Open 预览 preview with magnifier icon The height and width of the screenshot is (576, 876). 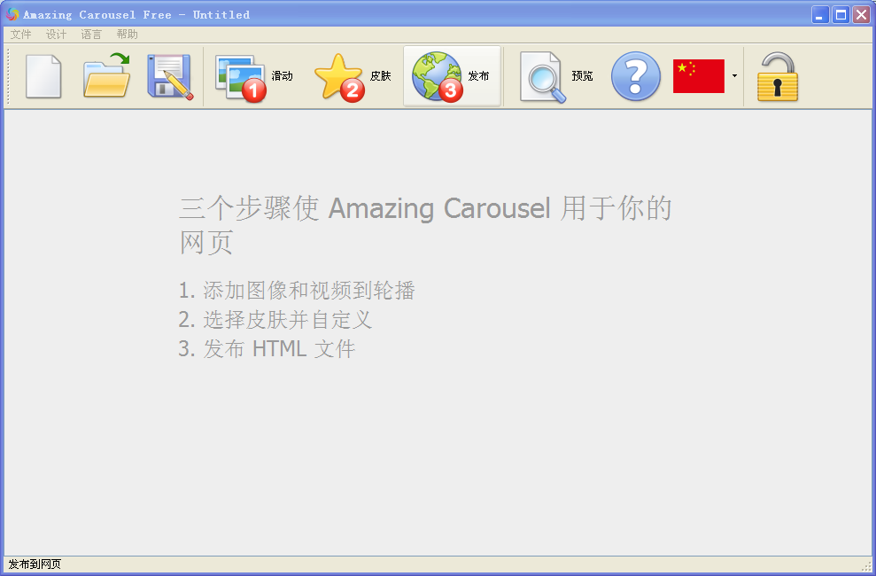(x=556, y=76)
